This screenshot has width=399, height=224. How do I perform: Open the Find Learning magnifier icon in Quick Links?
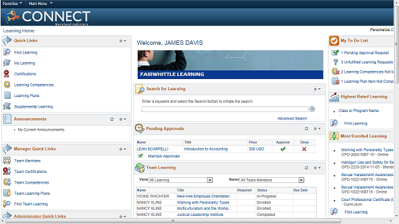pos(7,52)
